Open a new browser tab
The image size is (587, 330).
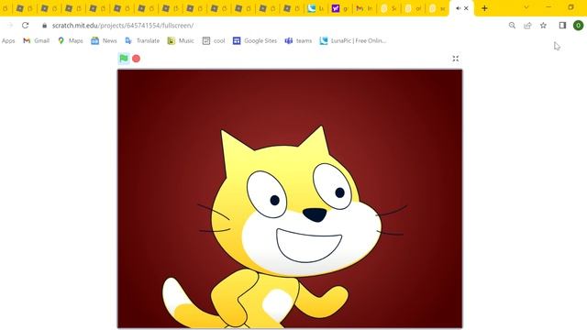pyautogui.click(x=484, y=8)
